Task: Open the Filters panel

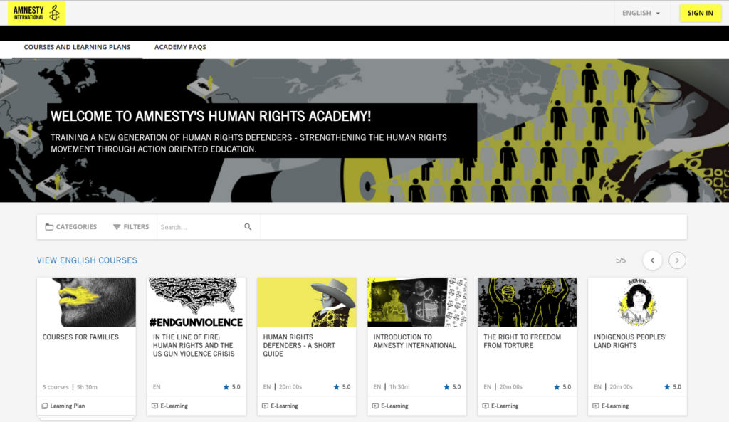Action: tap(131, 227)
